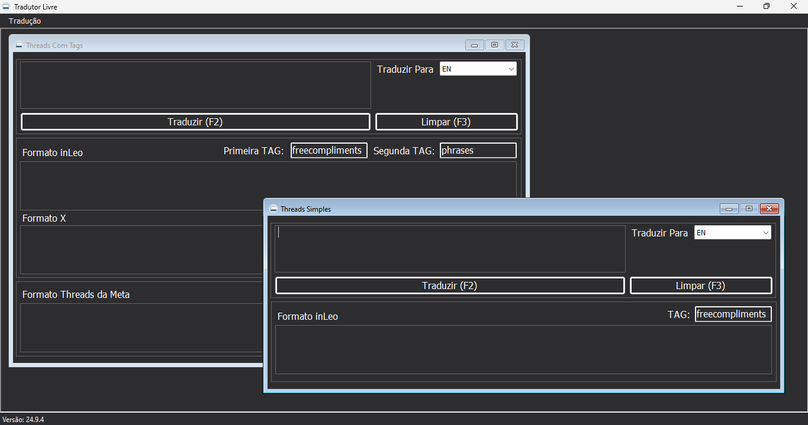Image resolution: width=808 pixels, height=425 pixels.
Task: Click Formato inLeo label in Threads Com Tags
Action: click(53, 153)
